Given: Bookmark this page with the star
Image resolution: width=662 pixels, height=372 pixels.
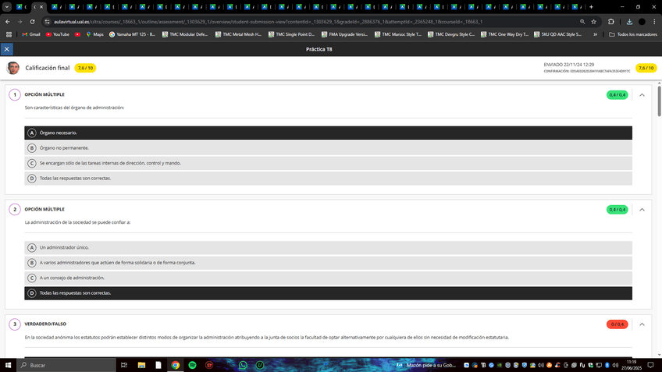Looking at the screenshot, I should 593,22.
